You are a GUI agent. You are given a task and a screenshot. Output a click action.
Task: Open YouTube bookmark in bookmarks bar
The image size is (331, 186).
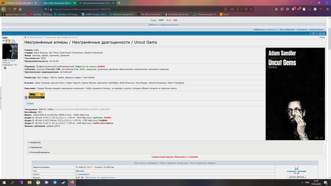35,14
